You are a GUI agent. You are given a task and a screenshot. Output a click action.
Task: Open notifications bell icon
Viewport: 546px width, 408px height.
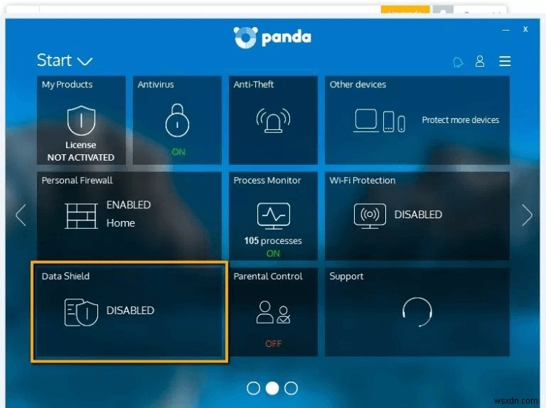point(458,62)
